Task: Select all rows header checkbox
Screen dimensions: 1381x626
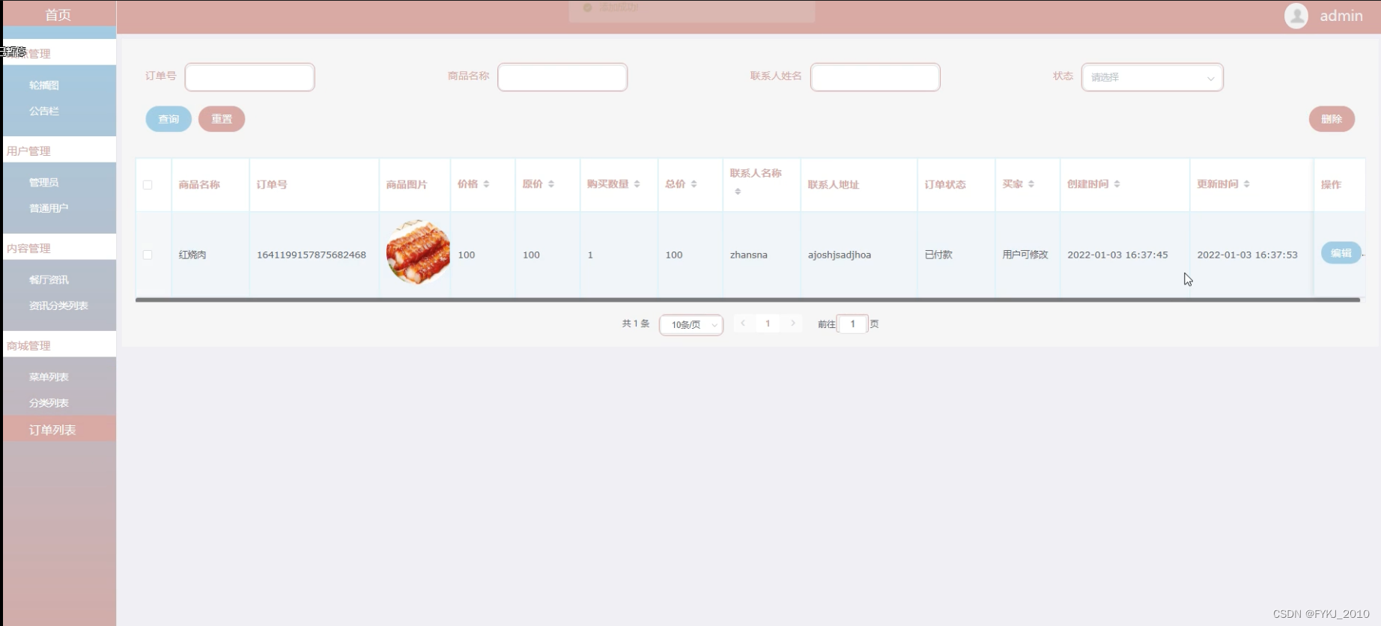Action: click(148, 185)
